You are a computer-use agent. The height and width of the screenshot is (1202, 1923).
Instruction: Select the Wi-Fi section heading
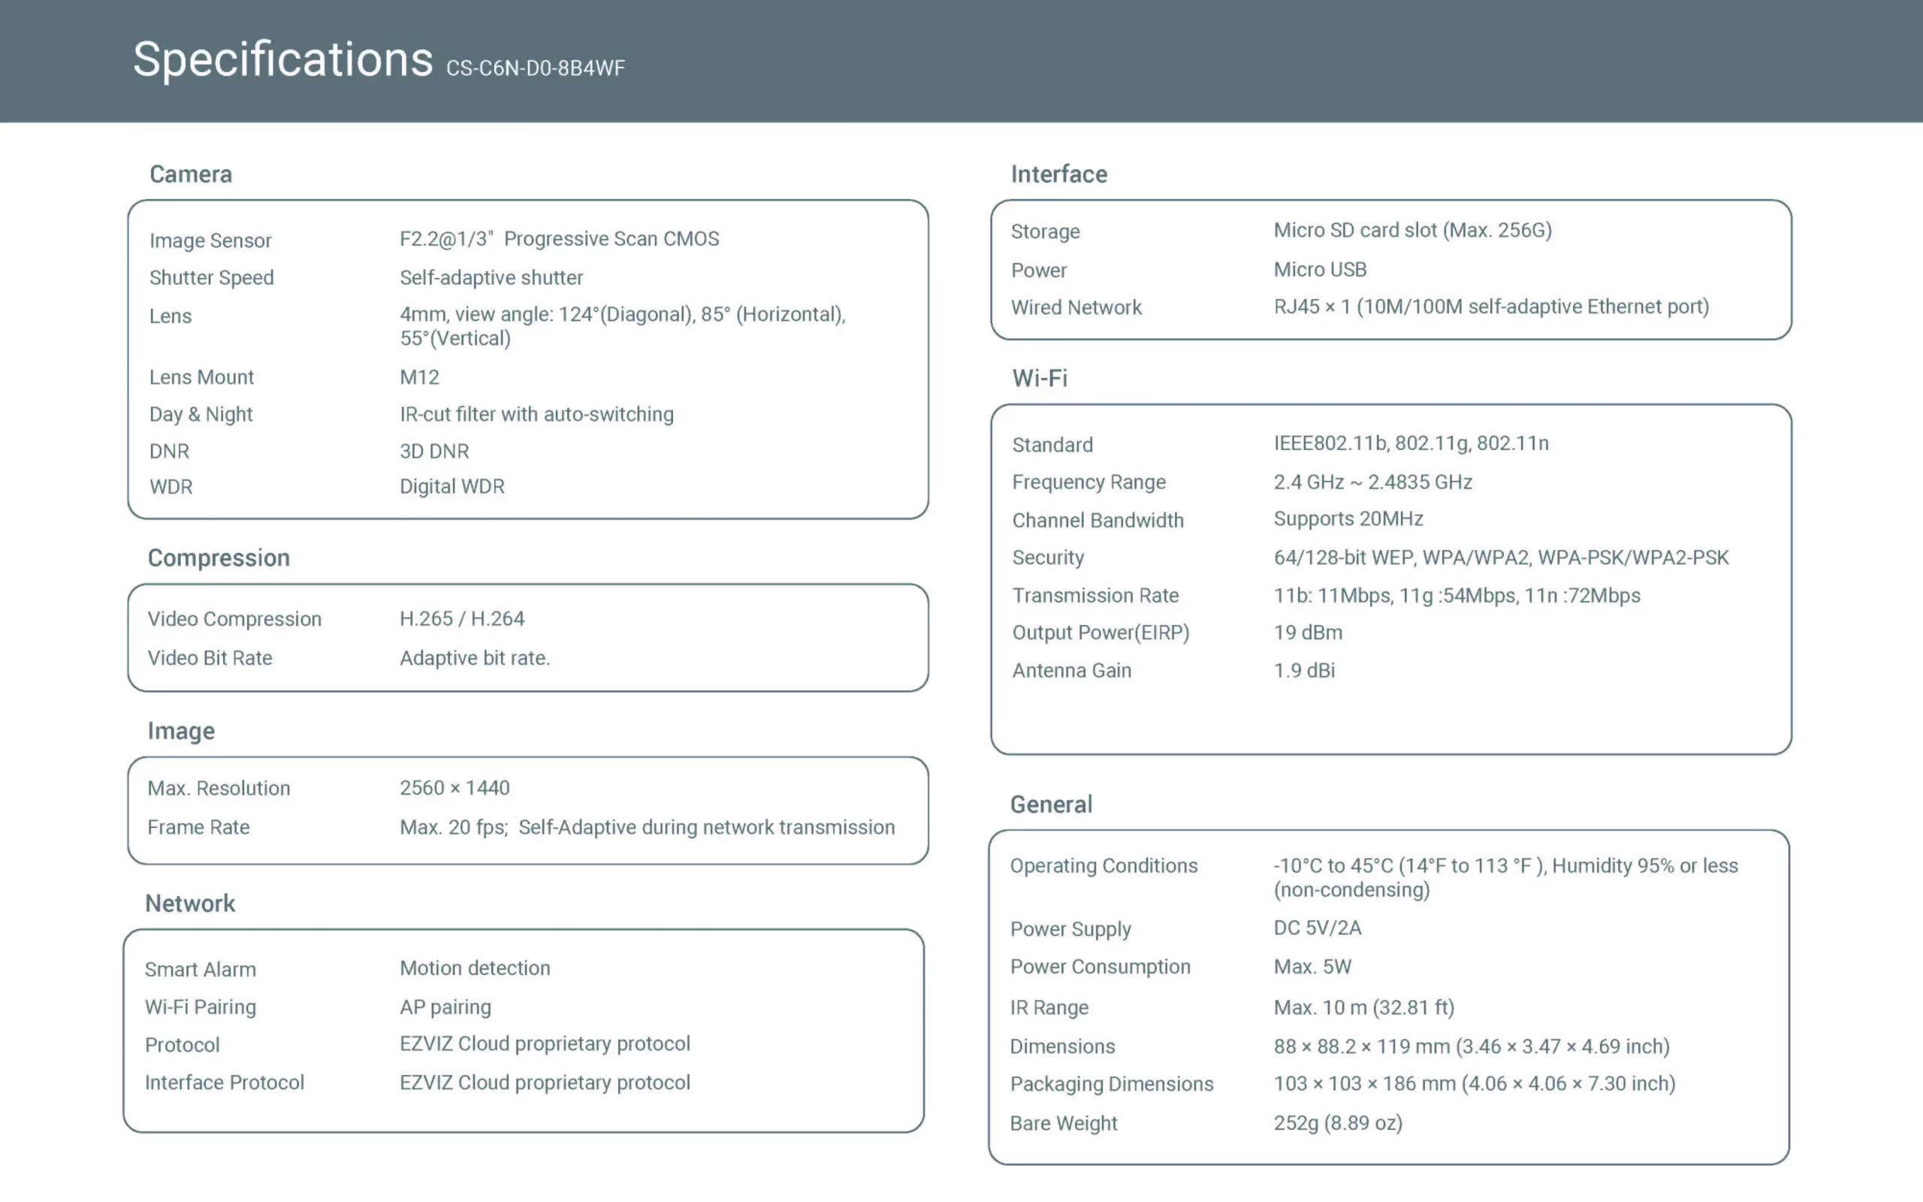click(1040, 379)
